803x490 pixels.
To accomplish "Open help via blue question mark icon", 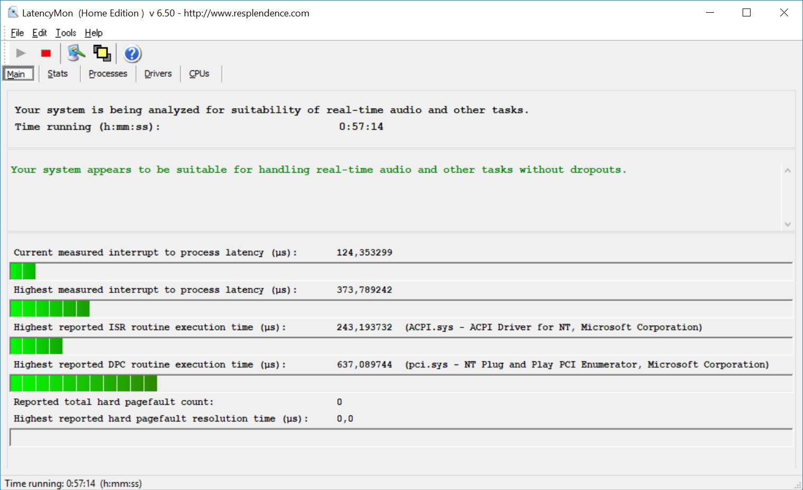I will (132, 54).
